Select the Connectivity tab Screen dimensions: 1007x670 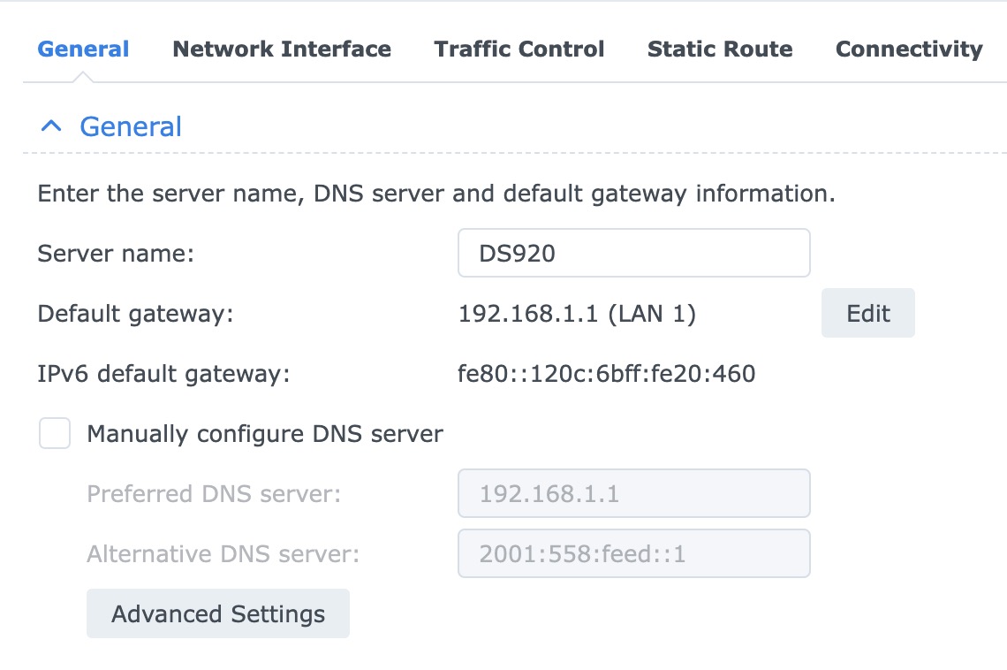click(x=909, y=49)
